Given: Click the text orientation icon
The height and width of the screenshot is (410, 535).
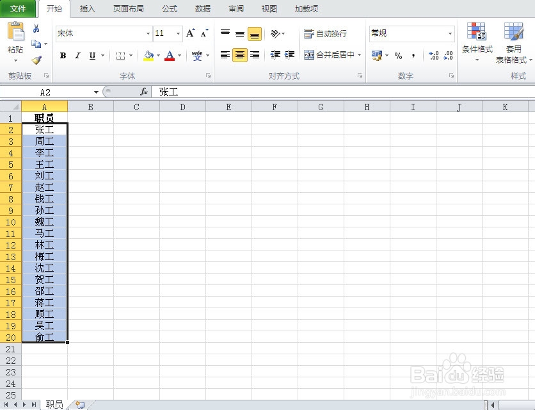Looking at the screenshot, I should click(x=275, y=33).
